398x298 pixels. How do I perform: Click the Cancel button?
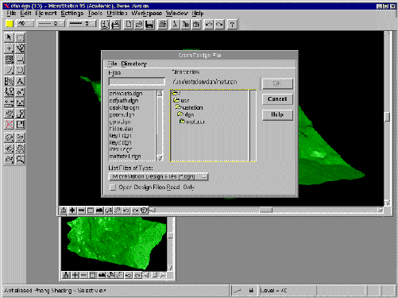pyautogui.click(x=277, y=99)
